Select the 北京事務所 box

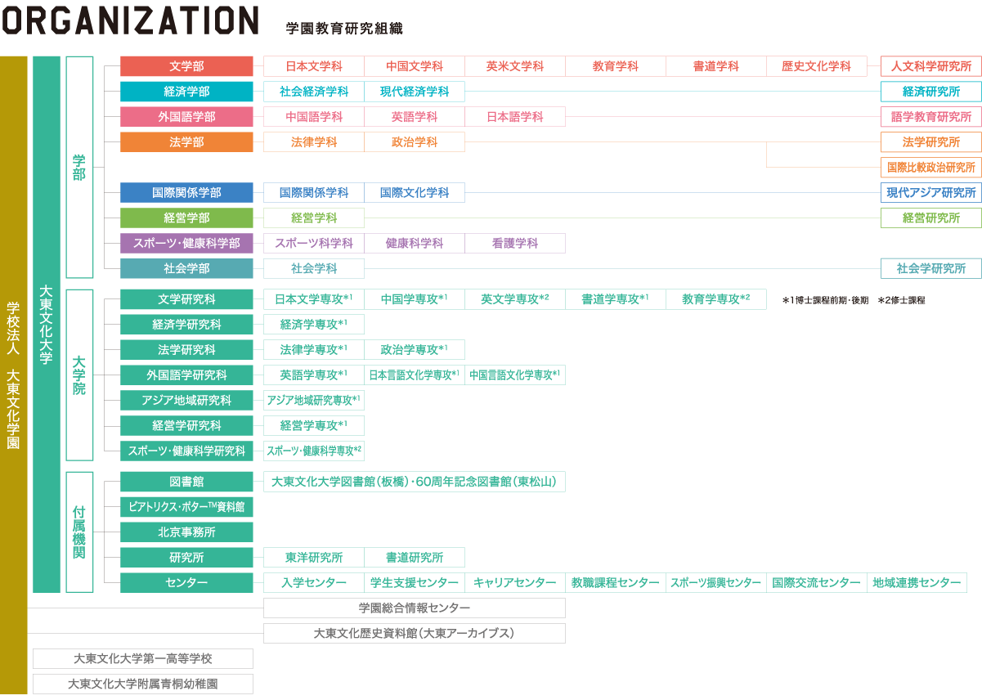click(186, 532)
